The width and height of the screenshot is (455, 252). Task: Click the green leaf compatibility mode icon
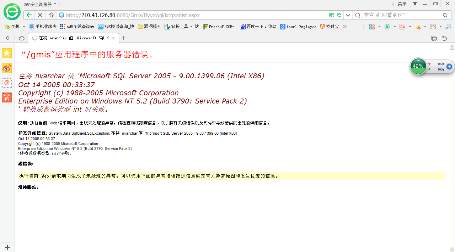tap(339, 15)
